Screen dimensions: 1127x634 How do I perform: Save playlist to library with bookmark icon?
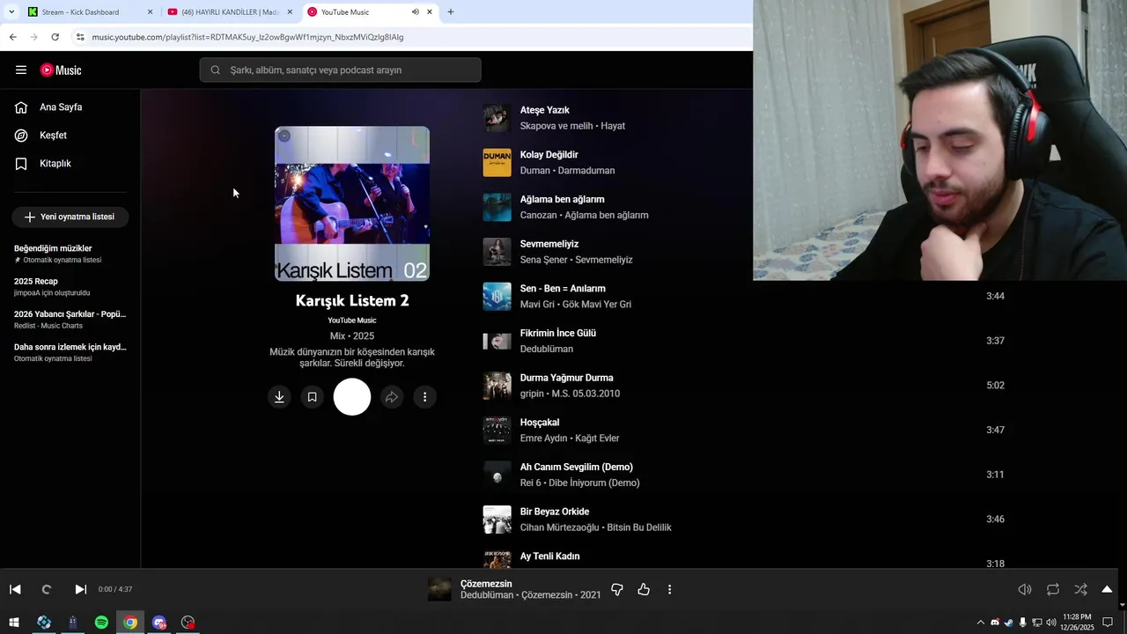tap(312, 397)
